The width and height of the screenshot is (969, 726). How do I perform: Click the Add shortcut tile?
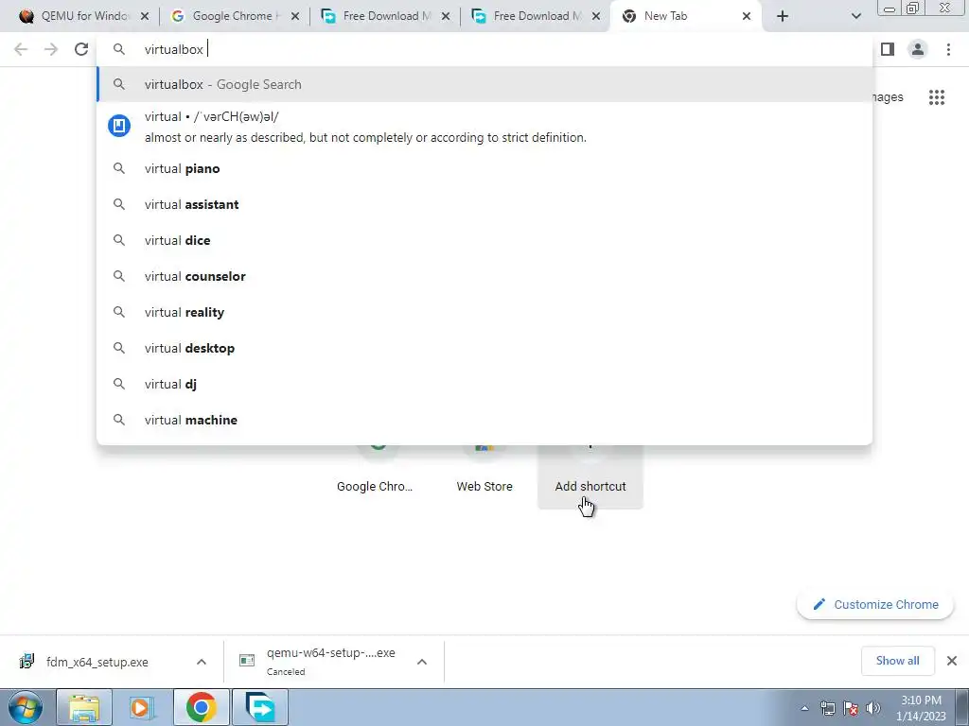tap(590, 475)
